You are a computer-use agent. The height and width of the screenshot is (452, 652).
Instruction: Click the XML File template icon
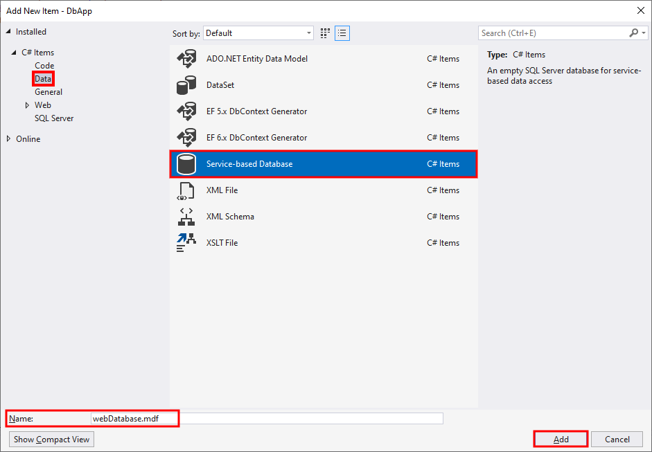[186, 190]
